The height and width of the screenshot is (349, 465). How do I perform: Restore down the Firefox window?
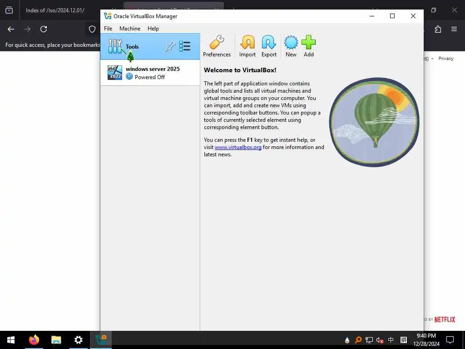click(434, 10)
